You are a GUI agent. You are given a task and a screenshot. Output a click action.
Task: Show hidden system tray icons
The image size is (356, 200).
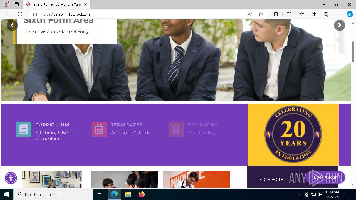tap(300, 194)
